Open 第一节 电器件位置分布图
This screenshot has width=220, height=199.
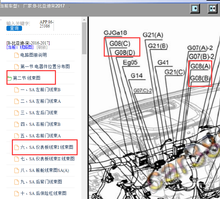[x=45, y=66]
